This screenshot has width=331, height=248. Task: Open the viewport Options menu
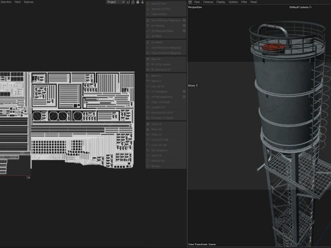tap(233, 2)
